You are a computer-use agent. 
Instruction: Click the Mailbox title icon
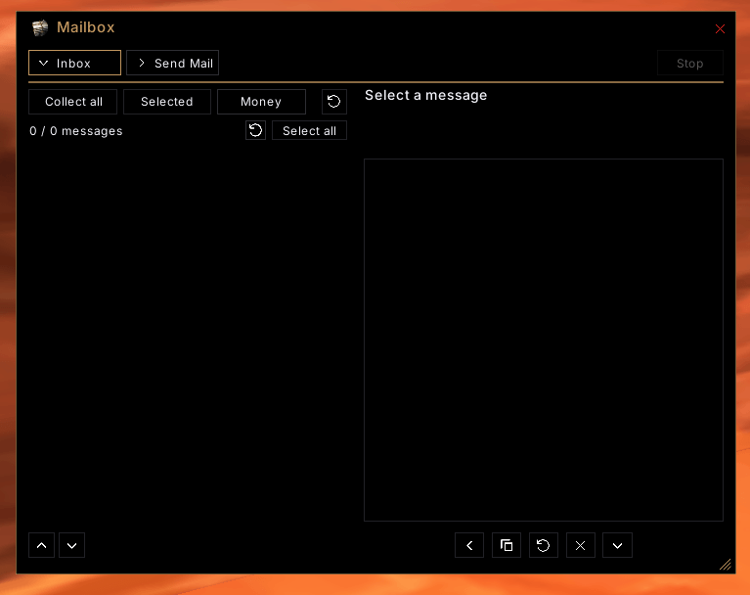[x=40, y=27]
